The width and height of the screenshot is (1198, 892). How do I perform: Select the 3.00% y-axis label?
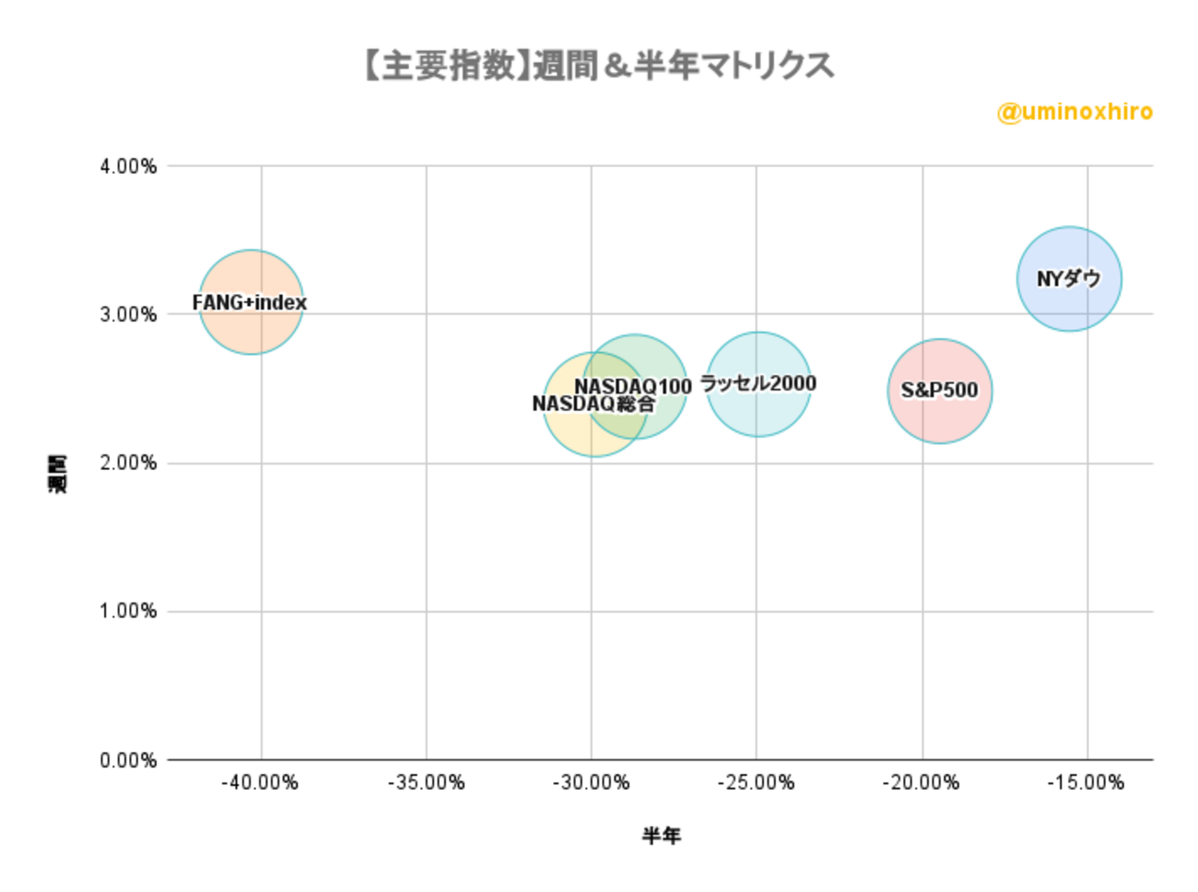[x=128, y=315]
